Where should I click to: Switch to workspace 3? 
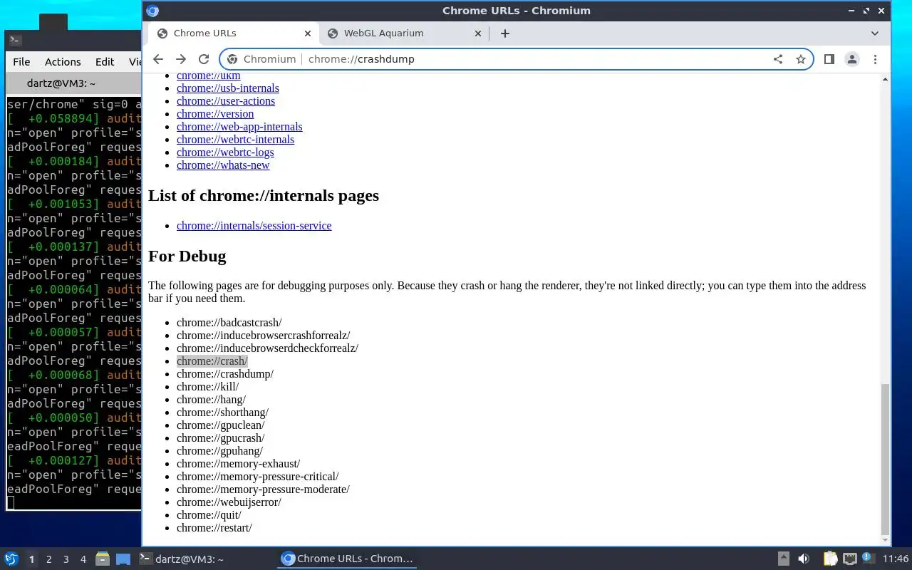pos(66,559)
